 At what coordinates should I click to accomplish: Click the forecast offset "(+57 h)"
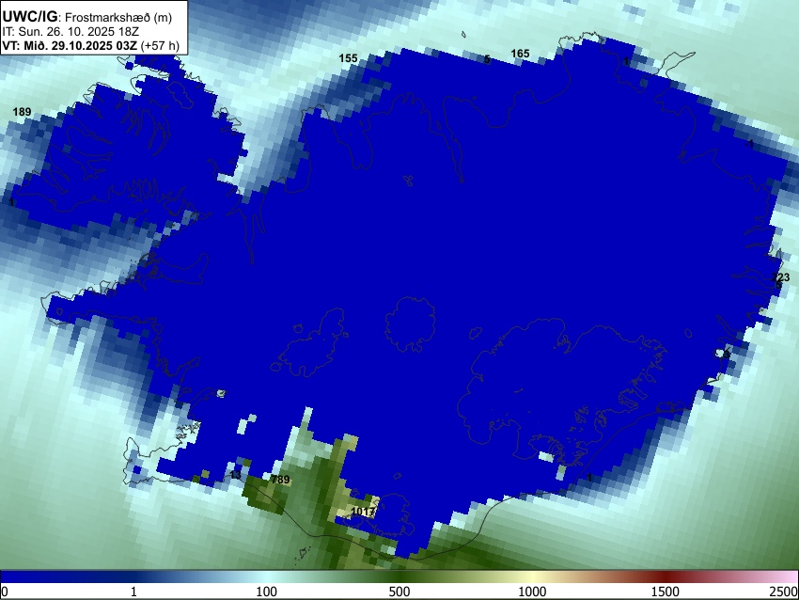coord(160,45)
